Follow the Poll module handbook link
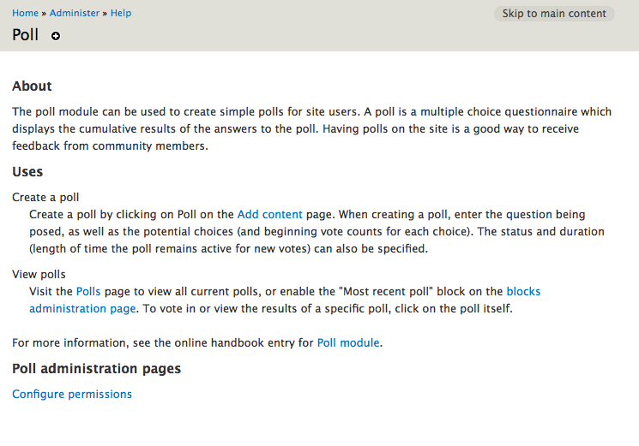Screen dimensions: 639x446 tap(348, 342)
